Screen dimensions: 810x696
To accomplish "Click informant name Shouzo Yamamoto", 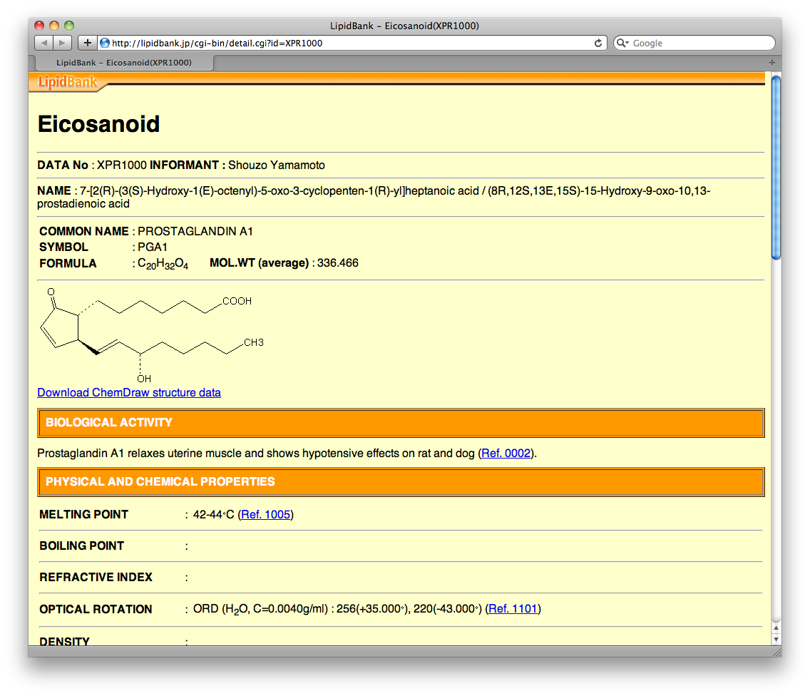I will click(x=277, y=165).
